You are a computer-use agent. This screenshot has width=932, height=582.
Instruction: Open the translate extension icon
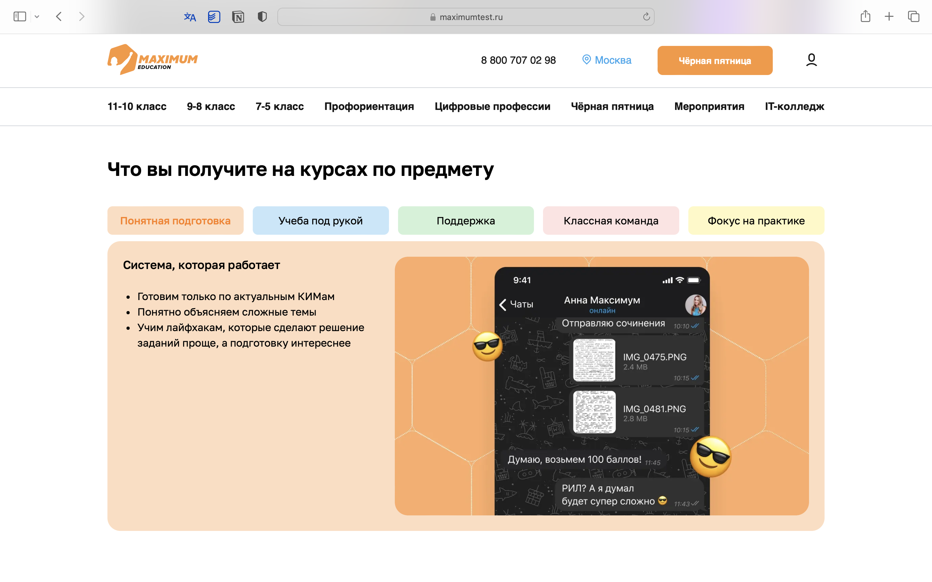190,17
